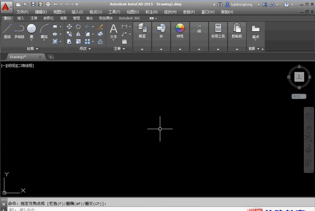
Task: Select the Array tool icon
Action: pyautogui.click(x=87, y=42)
